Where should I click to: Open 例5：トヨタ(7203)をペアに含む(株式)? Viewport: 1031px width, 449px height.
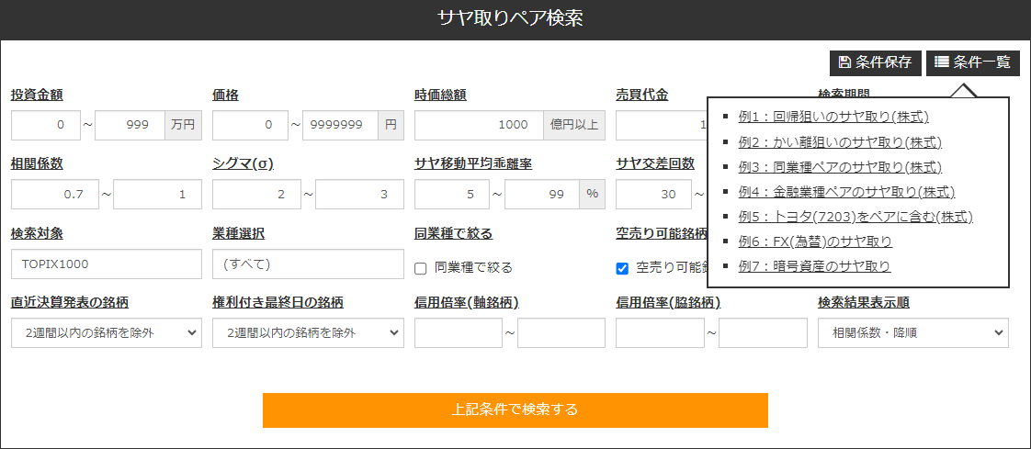855,217
